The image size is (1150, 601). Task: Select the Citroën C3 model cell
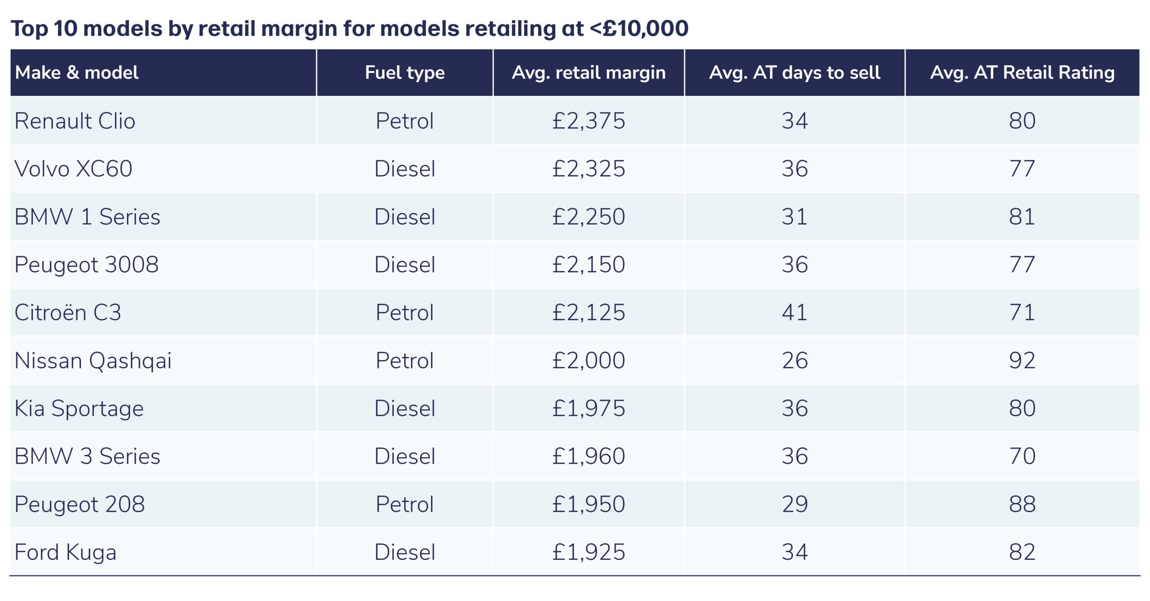[68, 313]
